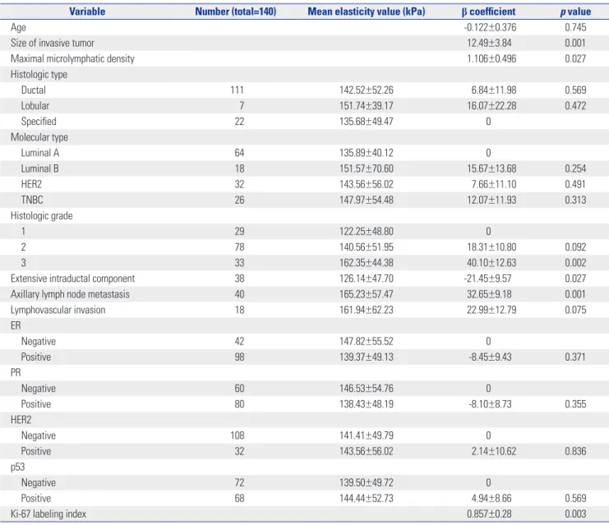Select the elasticity value '151.74±39.17'

tap(367, 106)
